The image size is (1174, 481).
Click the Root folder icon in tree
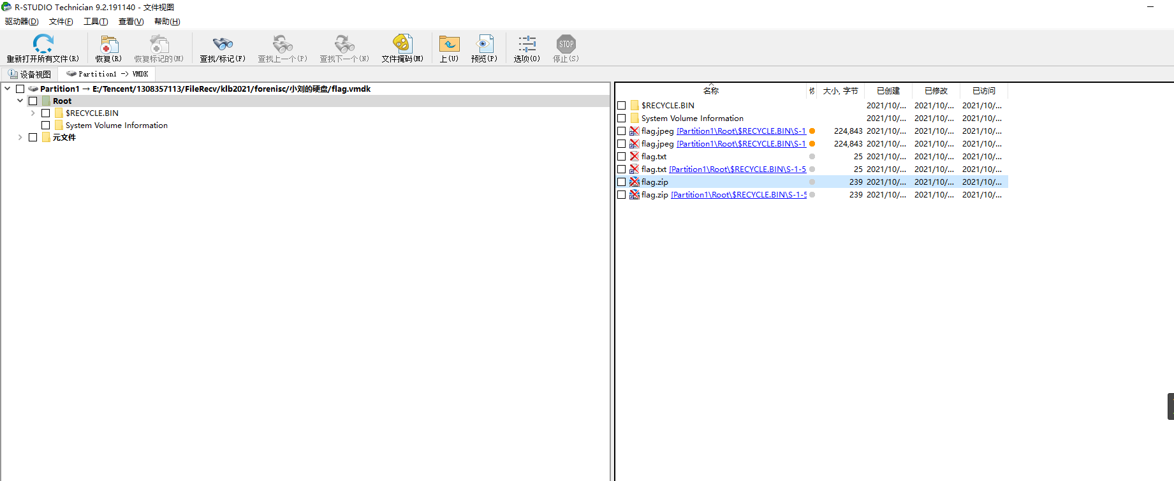(46, 101)
